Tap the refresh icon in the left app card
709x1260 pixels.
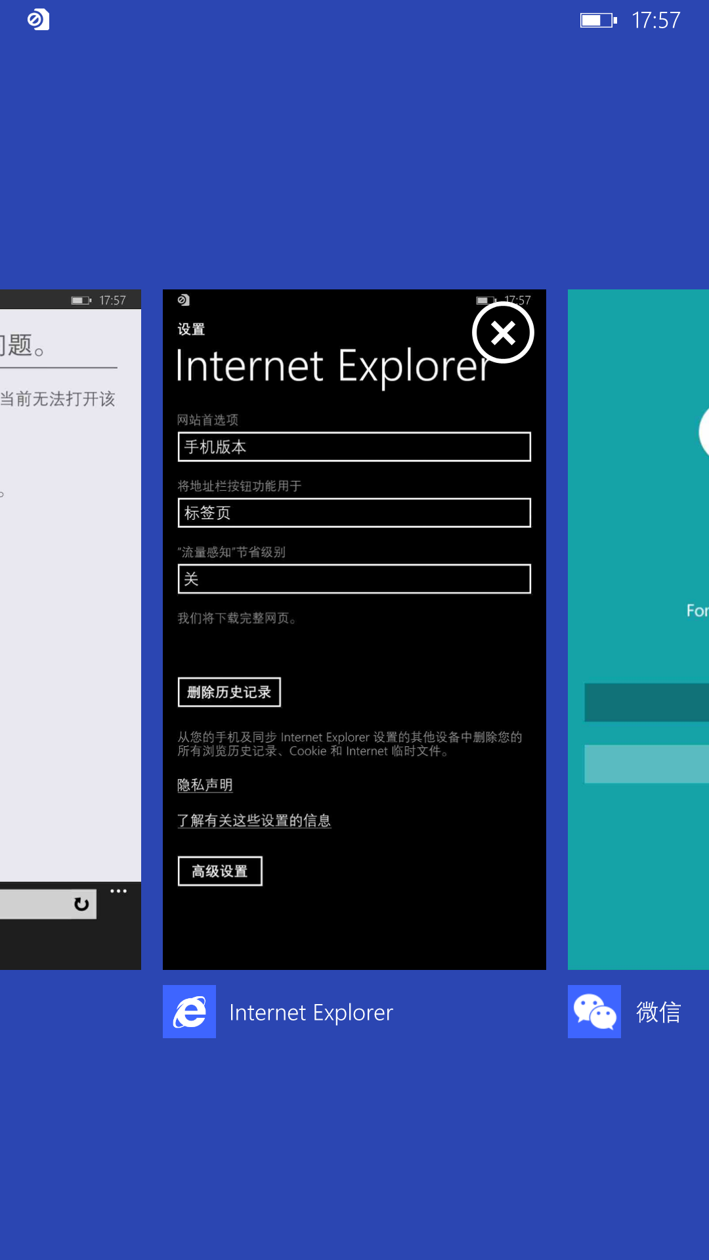pyautogui.click(x=81, y=904)
